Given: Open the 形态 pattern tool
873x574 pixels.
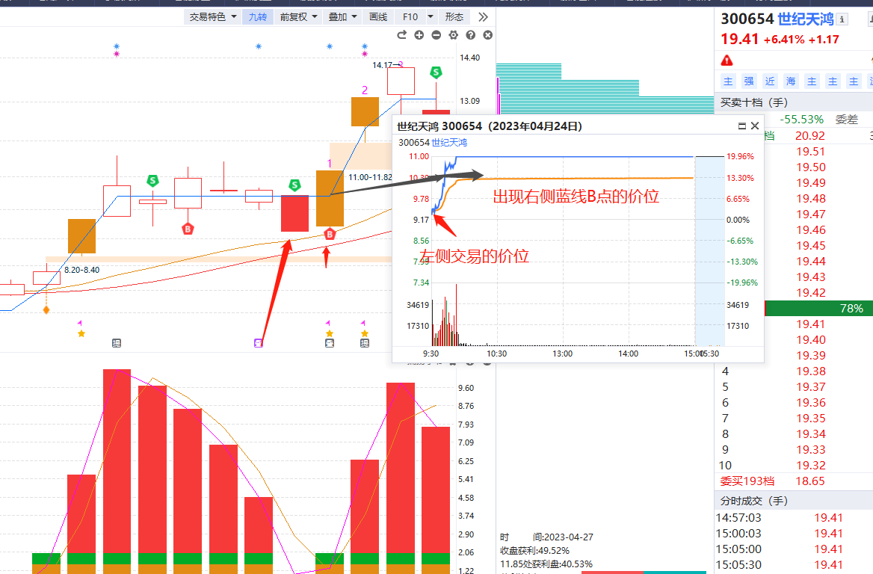Looking at the screenshot, I should pos(454,17).
